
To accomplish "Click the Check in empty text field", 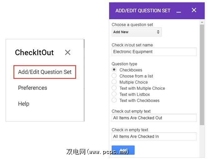I will pos(154,137).
